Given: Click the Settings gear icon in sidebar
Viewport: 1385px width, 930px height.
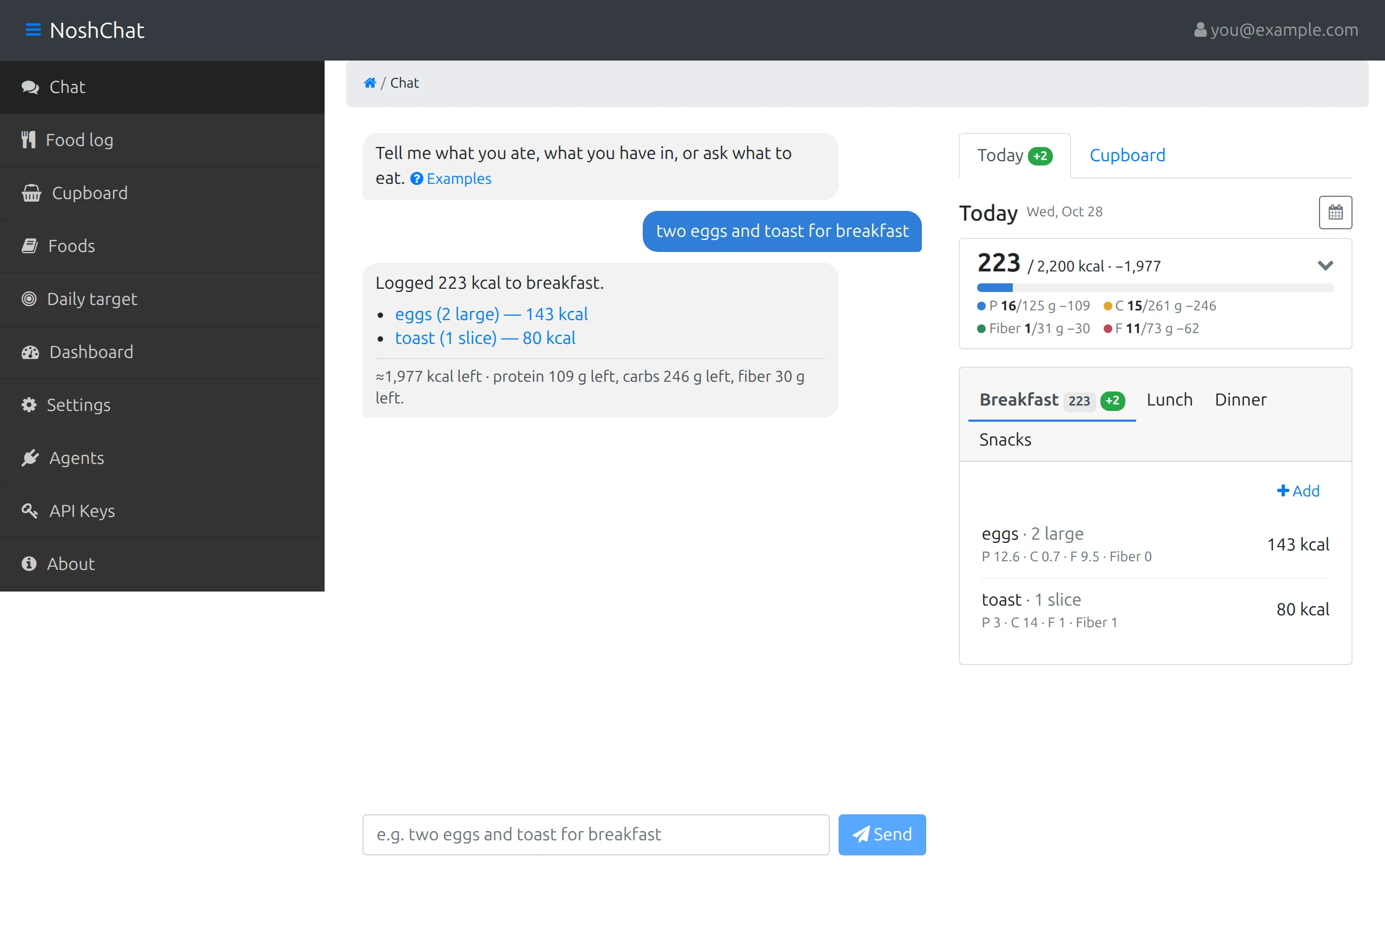Looking at the screenshot, I should pos(29,405).
